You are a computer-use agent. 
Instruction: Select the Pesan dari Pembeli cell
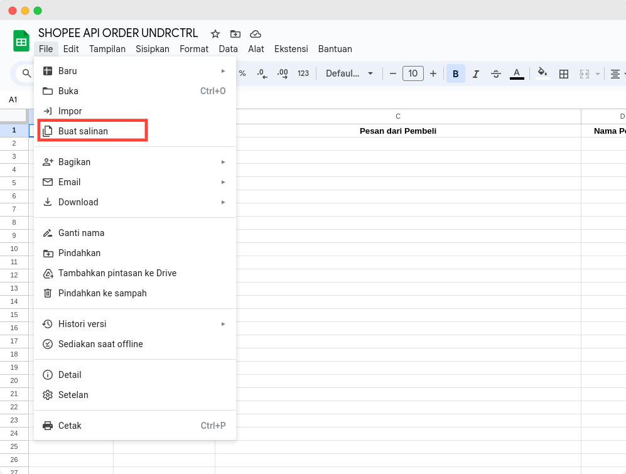[x=398, y=131]
